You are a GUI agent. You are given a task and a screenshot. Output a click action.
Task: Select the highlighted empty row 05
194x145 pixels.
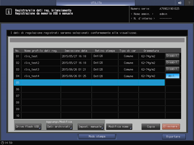(89, 83)
